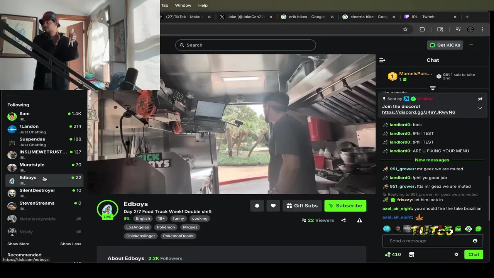Screen dimensions: 494x278
Task: Collapse the chat panel
Action: 382,60
